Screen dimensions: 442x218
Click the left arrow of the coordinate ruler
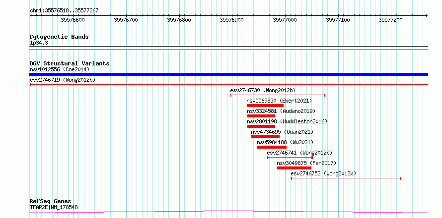tap(31, 16)
